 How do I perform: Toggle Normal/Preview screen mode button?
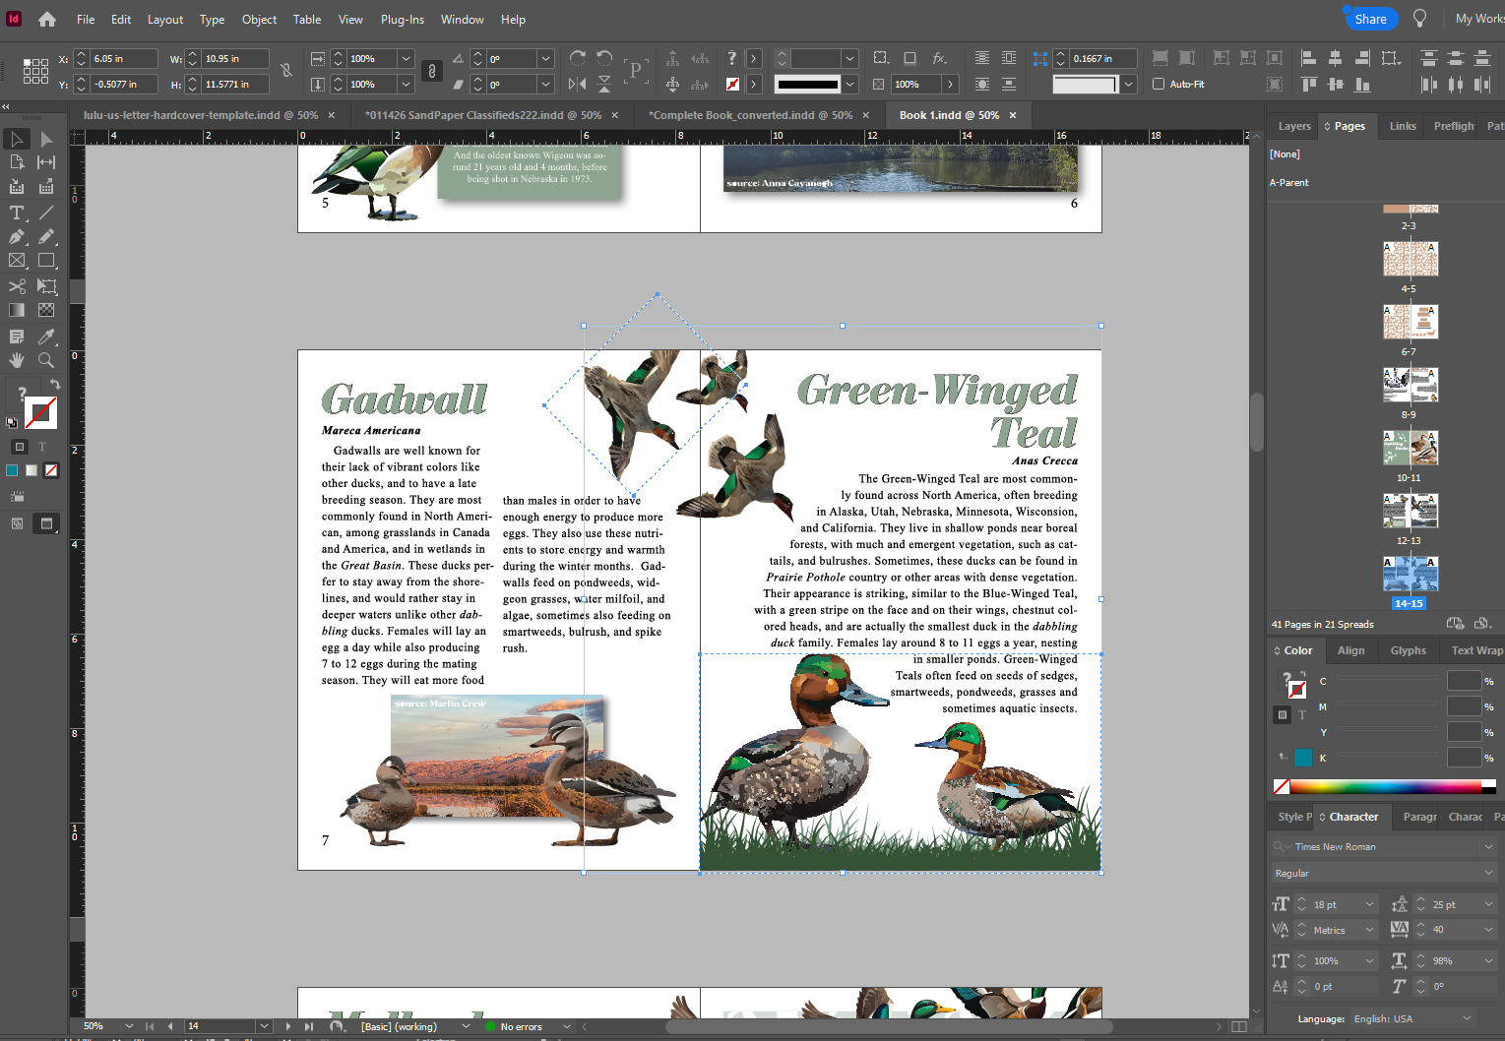46,523
